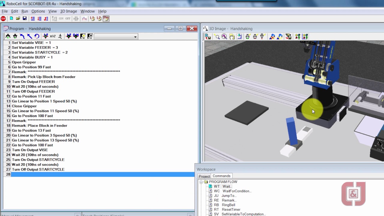Click the Go to Position curved arrow icon
384x216 pixels.
point(22,36)
